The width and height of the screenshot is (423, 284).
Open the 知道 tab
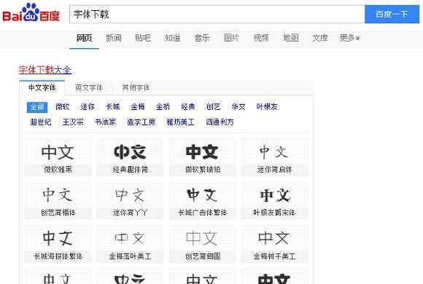172,38
